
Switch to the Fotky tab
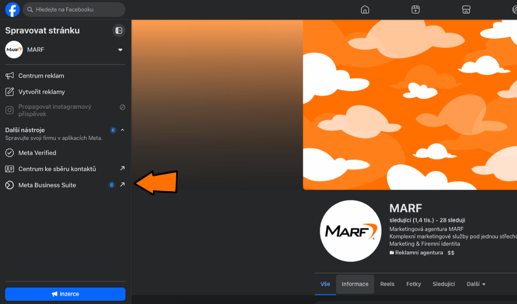414,284
